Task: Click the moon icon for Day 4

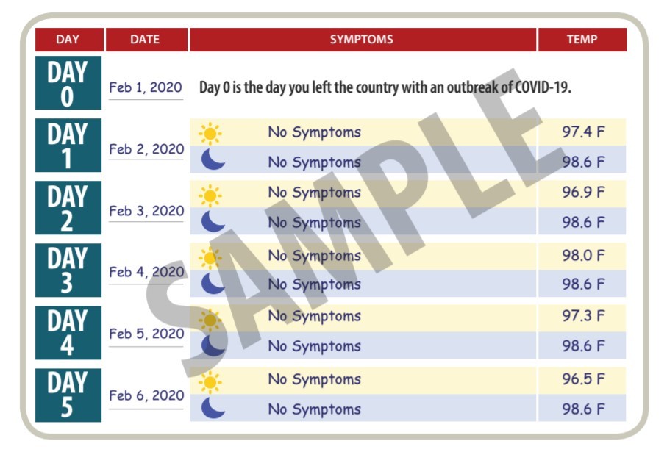Action: (x=213, y=345)
